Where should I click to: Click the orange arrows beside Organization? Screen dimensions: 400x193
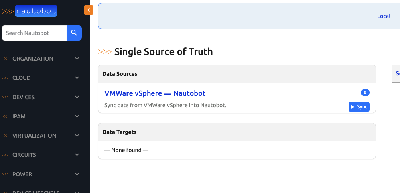tap(5, 59)
